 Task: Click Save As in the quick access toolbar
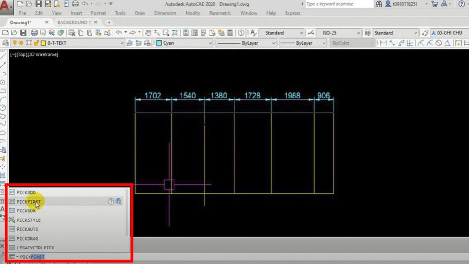click(x=47, y=4)
